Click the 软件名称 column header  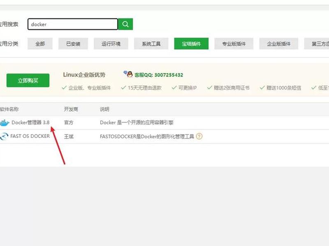pos(9,109)
